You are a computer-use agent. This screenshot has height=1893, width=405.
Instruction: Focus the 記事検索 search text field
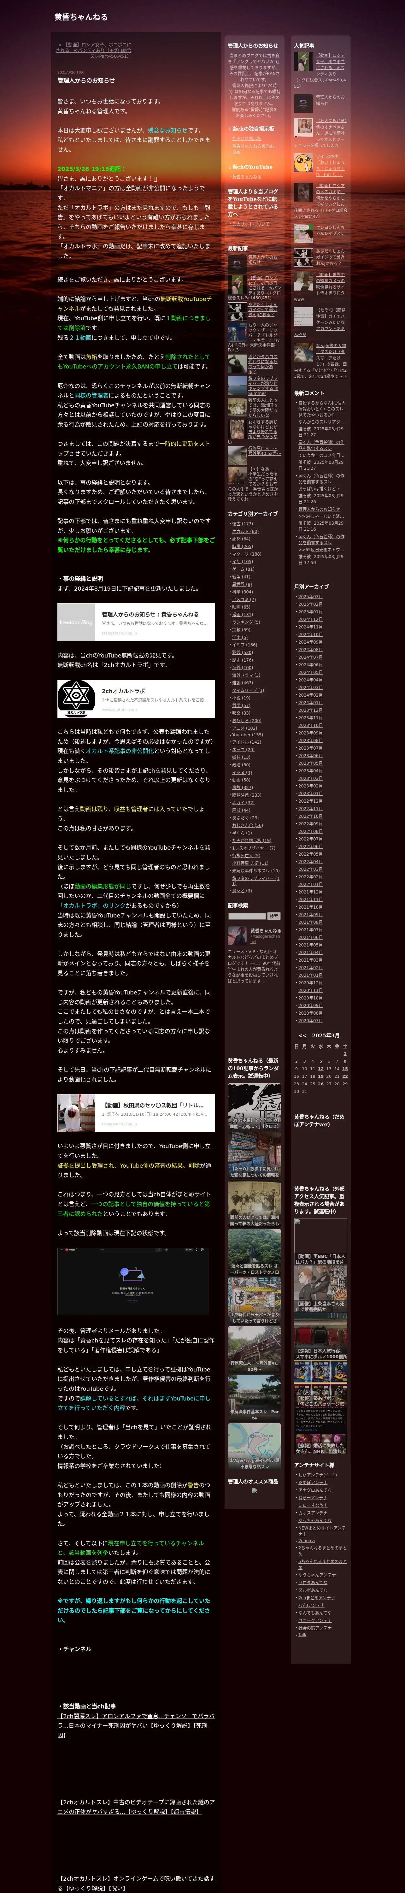(x=246, y=917)
